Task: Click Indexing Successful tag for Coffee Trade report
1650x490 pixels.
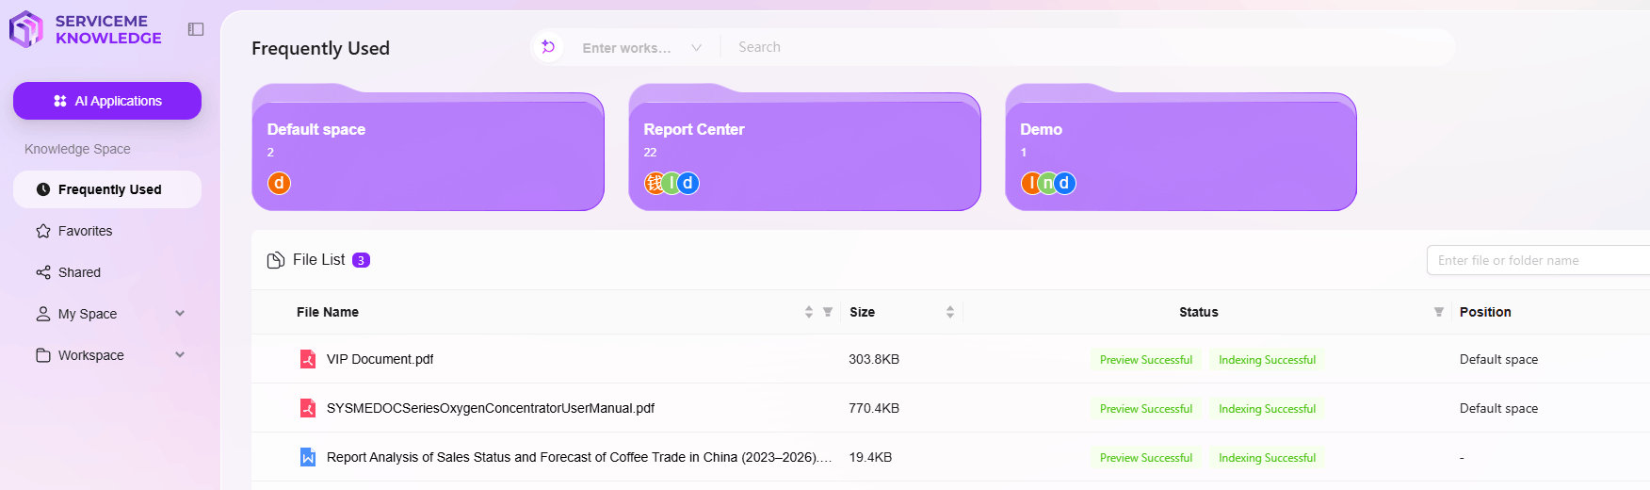Action: tap(1267, 458)
